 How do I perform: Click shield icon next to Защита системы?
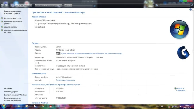(x=2, y=27)
